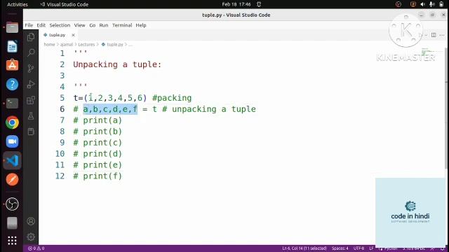Click the errors and warnings status item
This screenshot has width=449, height=252.
tap(36, 248)
